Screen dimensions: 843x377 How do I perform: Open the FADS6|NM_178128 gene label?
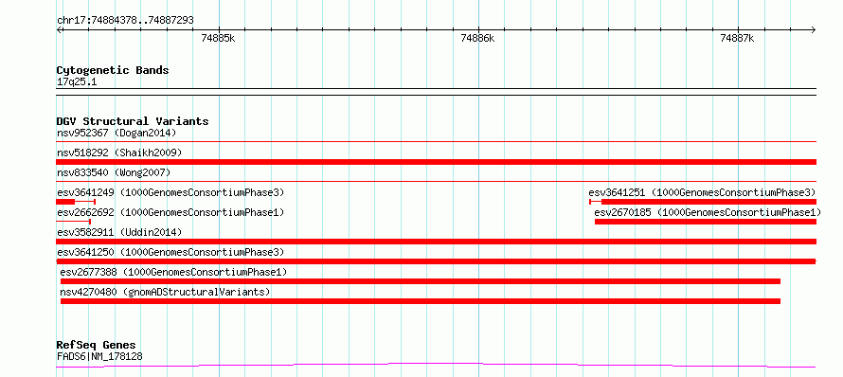(100, 356)
